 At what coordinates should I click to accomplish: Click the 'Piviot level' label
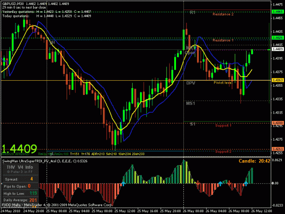point(223,83)
